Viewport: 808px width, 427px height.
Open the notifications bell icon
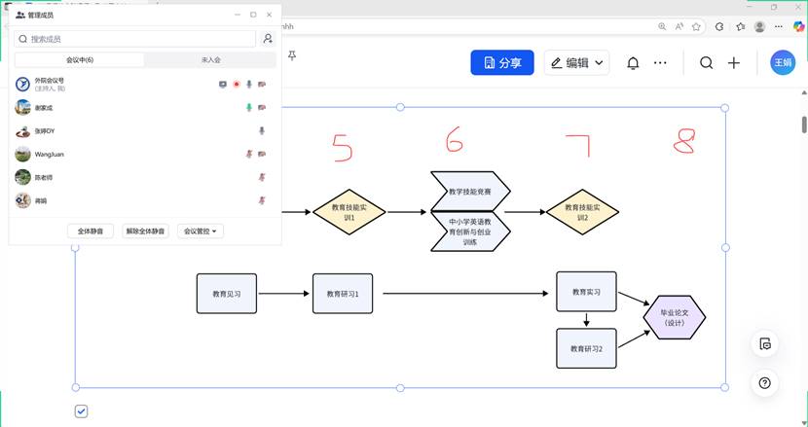[x=633, y=63]
